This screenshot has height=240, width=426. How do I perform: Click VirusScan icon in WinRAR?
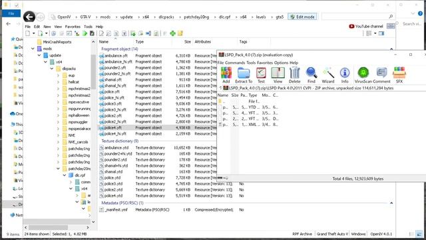(363, 75)
